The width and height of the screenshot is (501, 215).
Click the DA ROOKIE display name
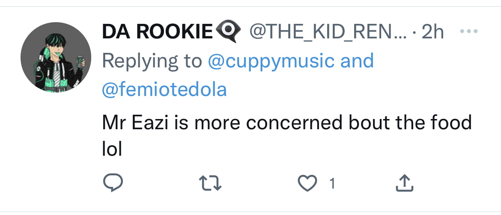tap(158, 32)
